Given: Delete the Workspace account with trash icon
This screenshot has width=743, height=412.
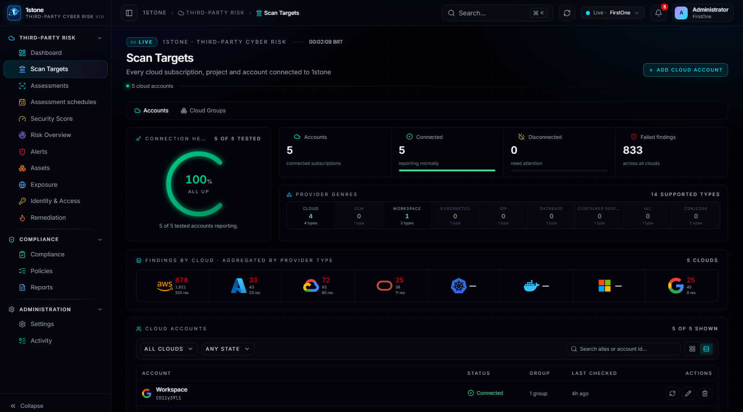Looking at the screenshot, I should coord(705,393).
